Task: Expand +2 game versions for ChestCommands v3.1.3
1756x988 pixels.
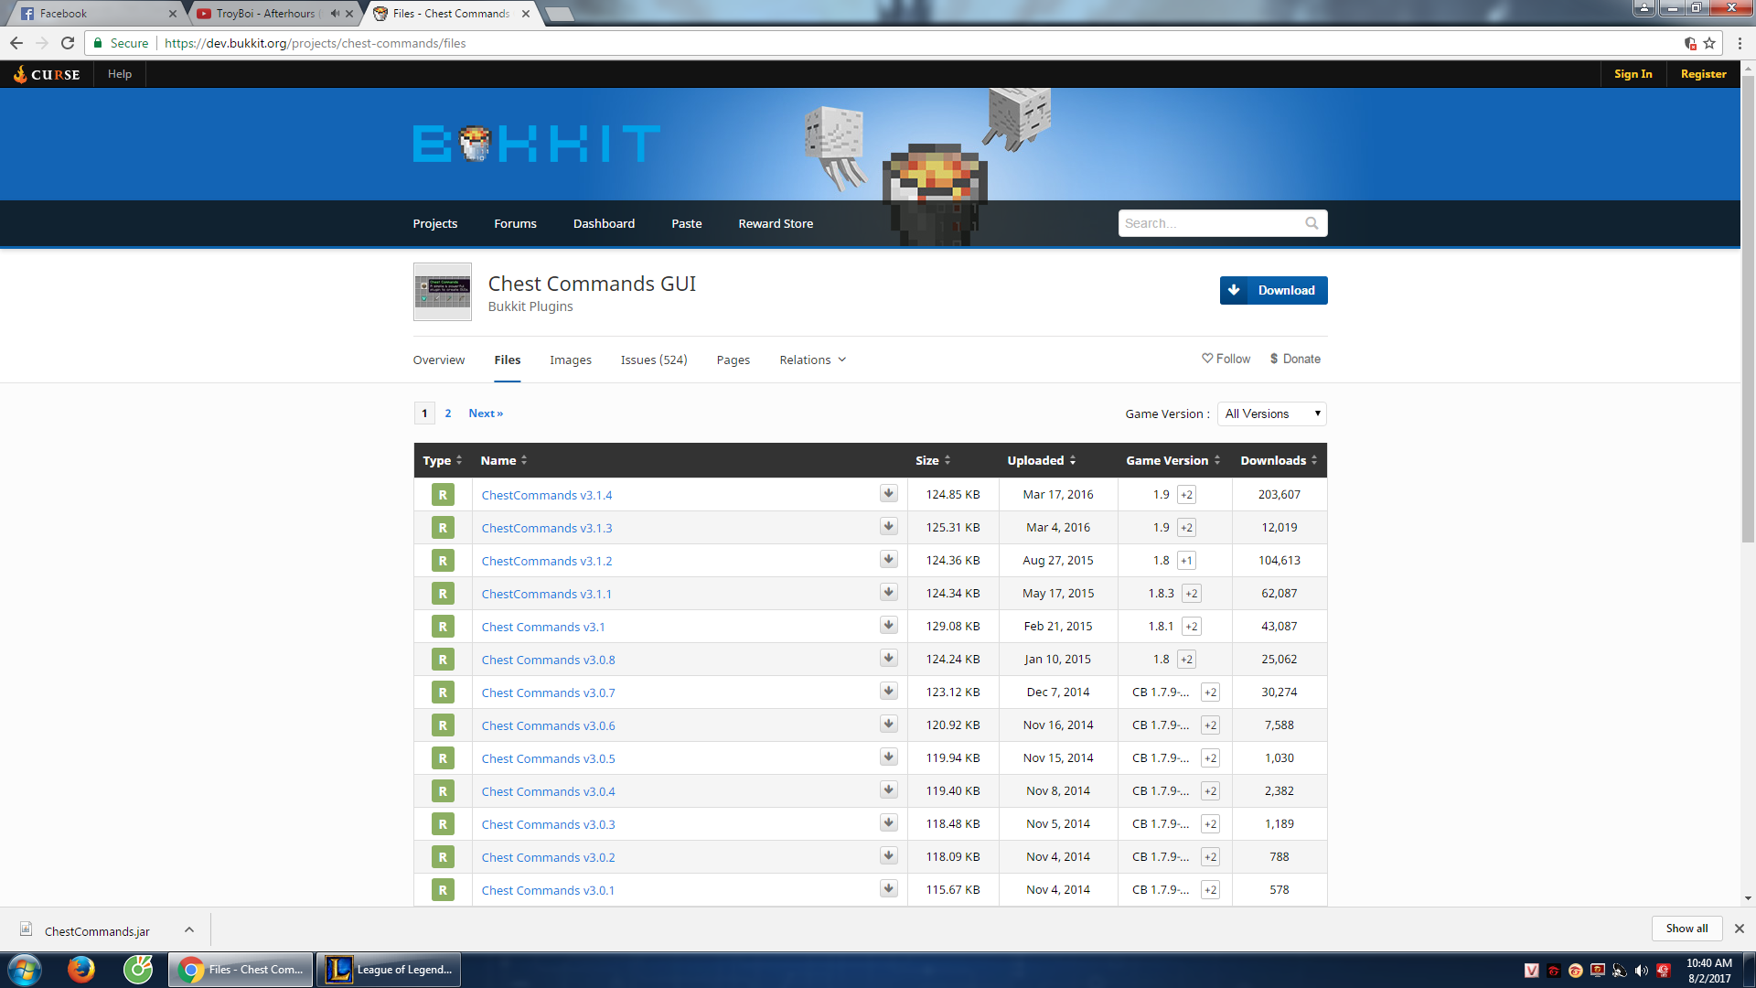Action: tap(1186, 528)
